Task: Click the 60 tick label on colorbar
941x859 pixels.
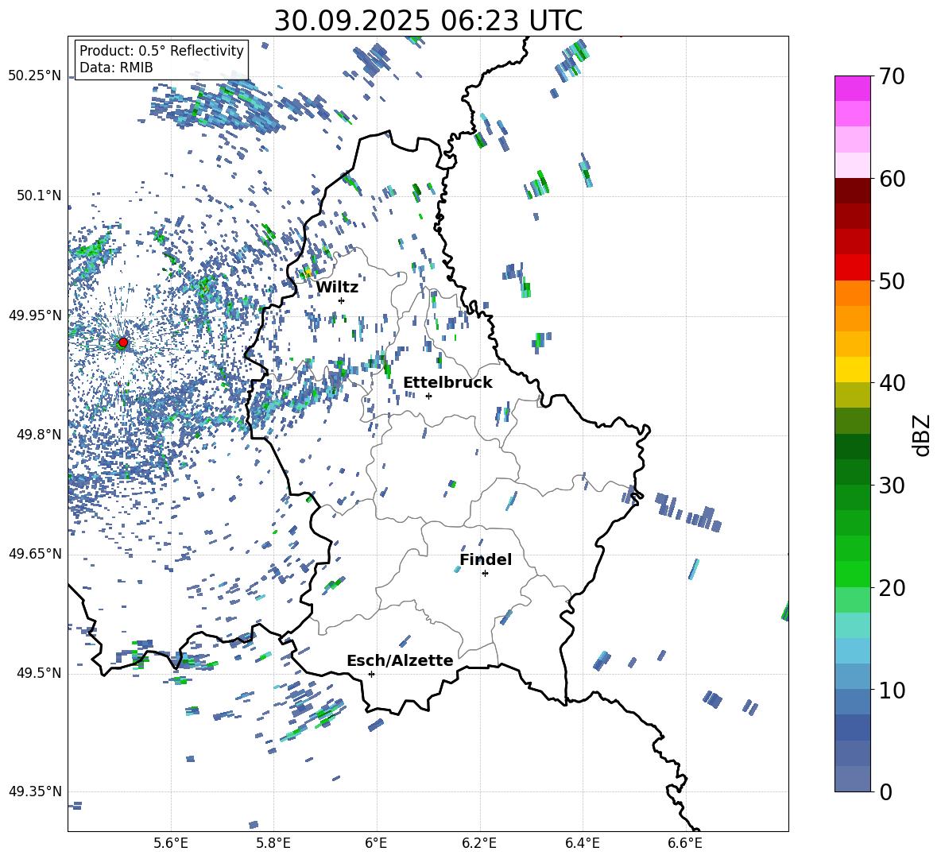Action: pyautogui.click(x=893, y=179)
